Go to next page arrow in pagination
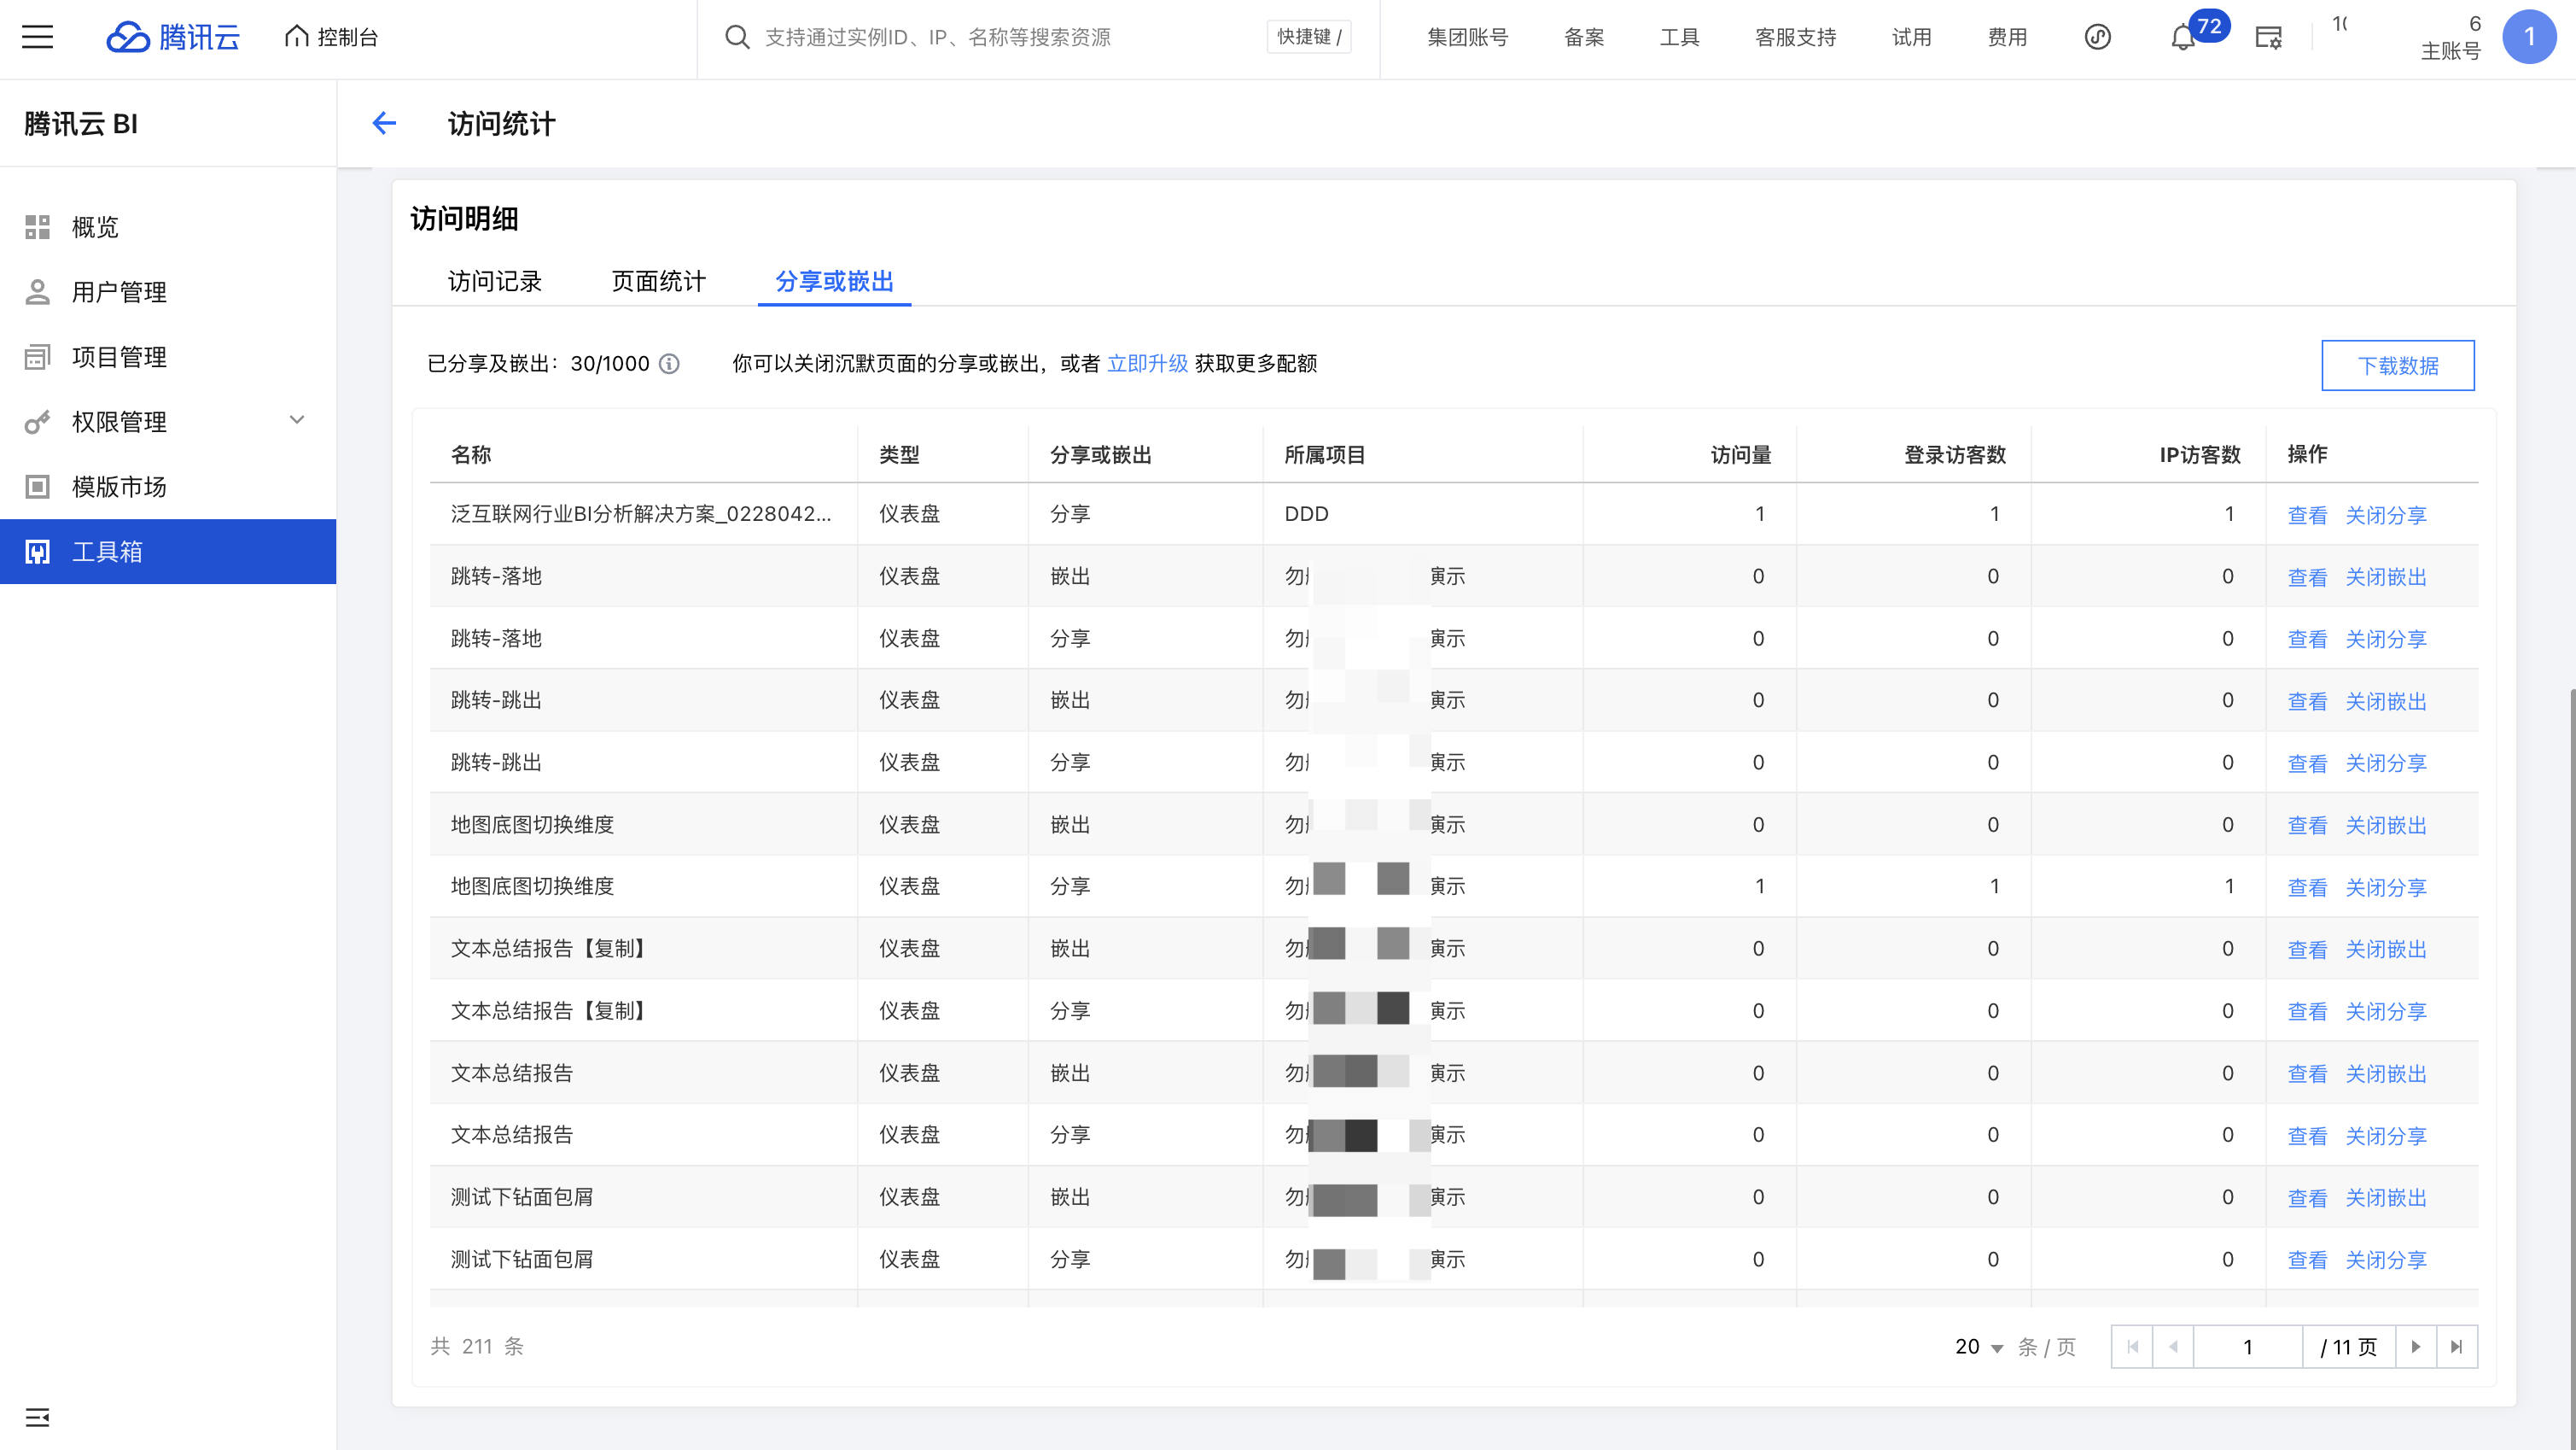This screenshot has height=1450, width=2576. 2415,1346
